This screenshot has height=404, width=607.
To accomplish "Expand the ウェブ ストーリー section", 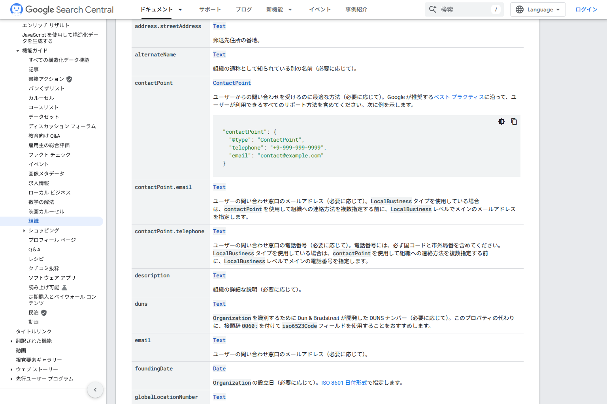I will (11, 370).
